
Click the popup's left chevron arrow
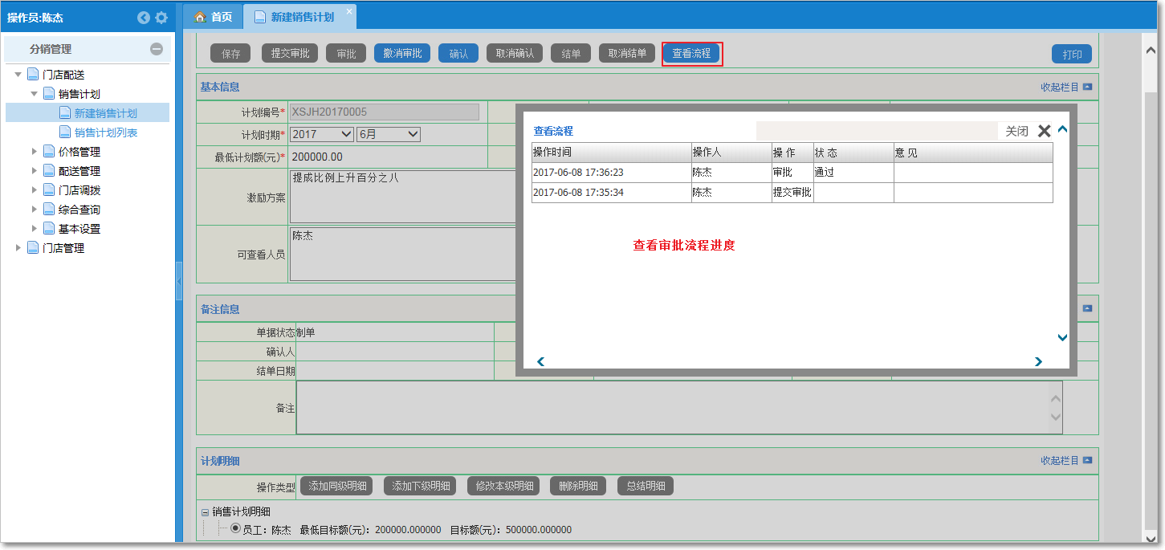tap(540, 361)
